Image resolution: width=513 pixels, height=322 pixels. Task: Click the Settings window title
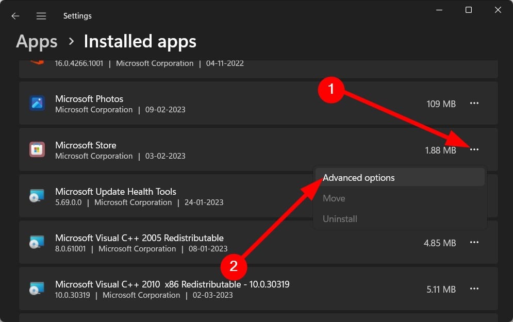(77, 15)
